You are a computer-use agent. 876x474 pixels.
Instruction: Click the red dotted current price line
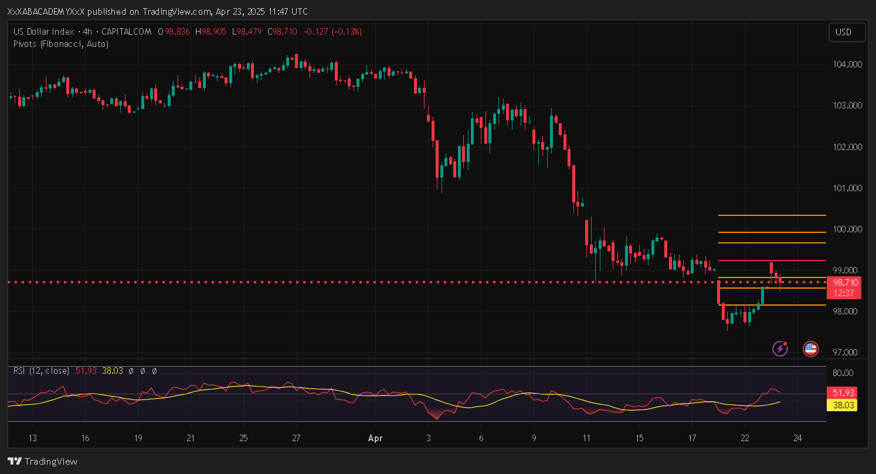point(352,282)
